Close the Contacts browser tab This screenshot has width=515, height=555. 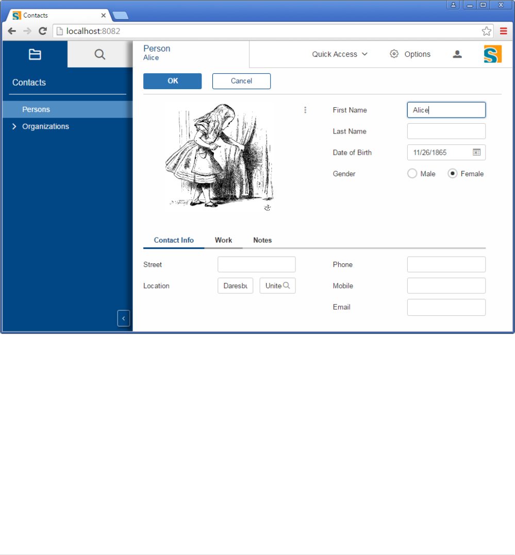point(104,15)
